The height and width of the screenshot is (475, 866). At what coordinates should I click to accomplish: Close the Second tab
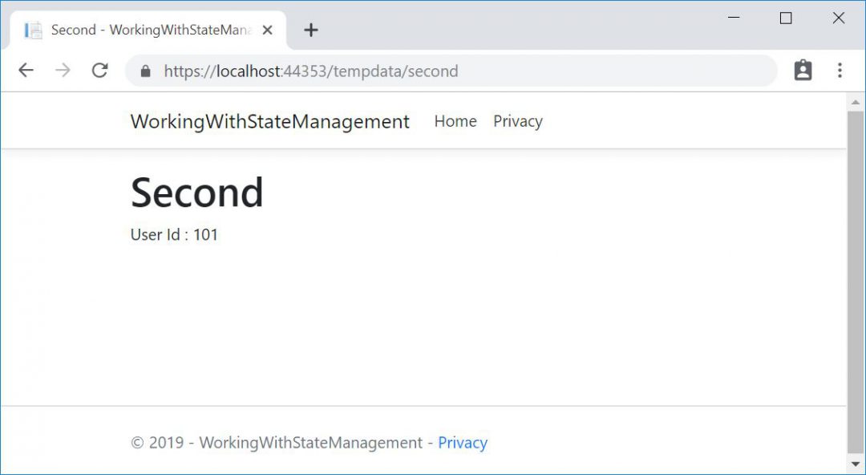click(268, 30)
